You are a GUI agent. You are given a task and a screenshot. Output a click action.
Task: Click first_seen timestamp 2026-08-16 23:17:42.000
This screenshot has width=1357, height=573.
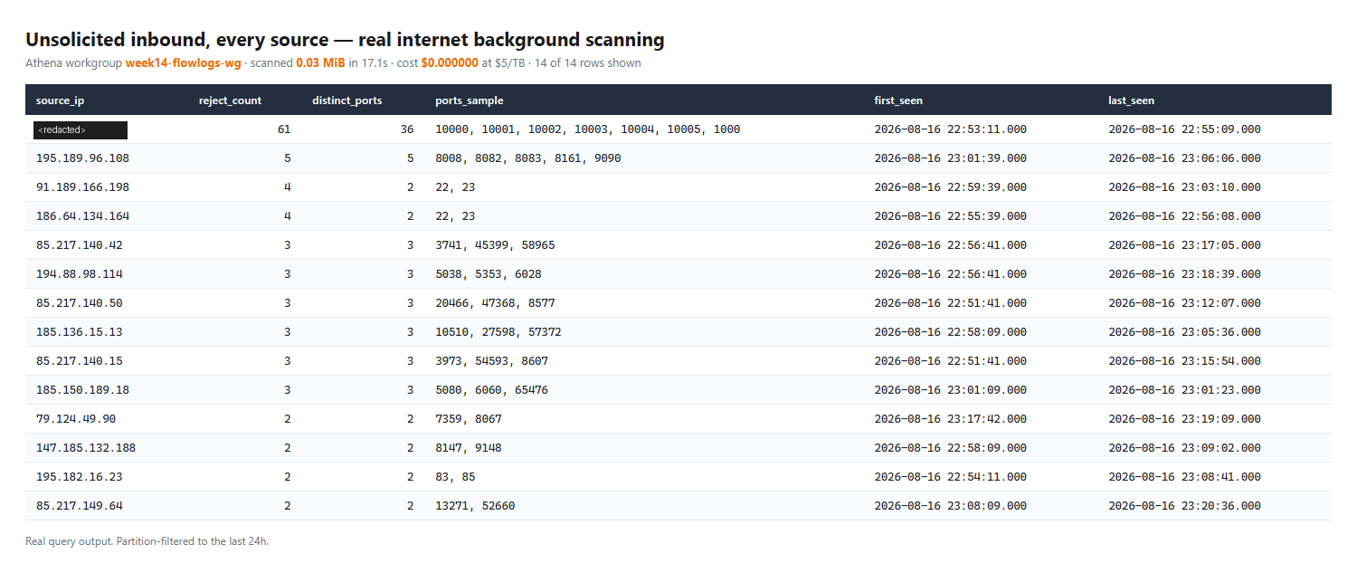tap(951, 419)
